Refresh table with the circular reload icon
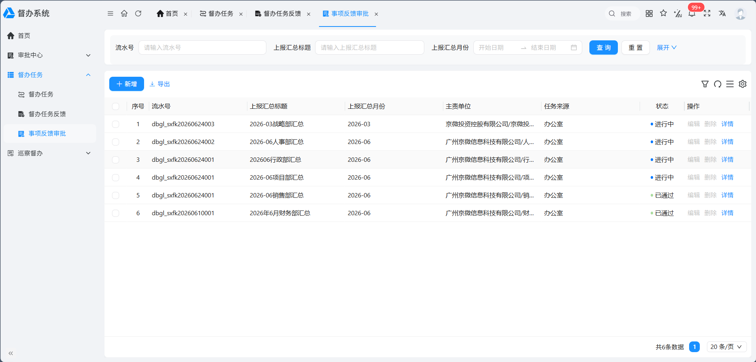Viewport: 756px width, 362px height. (x=718, y=84)
